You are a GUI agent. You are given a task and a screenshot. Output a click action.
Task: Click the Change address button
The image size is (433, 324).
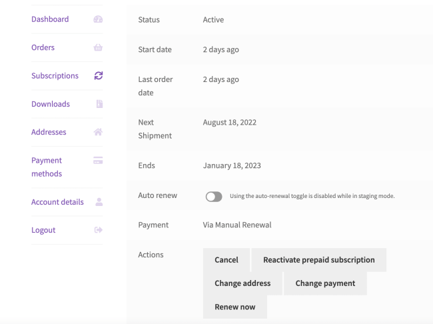coord(242,283)
